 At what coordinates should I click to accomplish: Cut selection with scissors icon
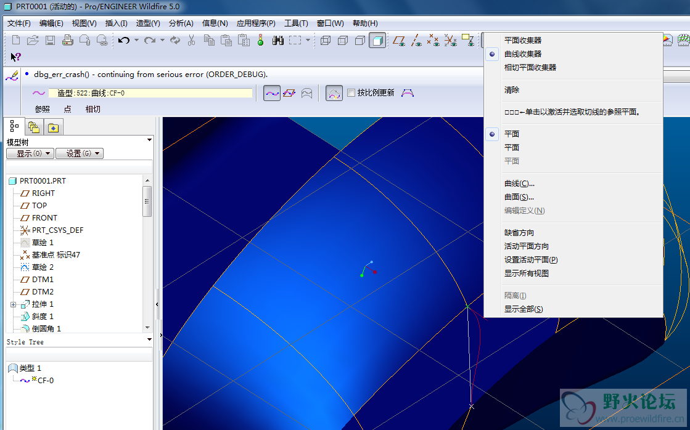(191, 41)
